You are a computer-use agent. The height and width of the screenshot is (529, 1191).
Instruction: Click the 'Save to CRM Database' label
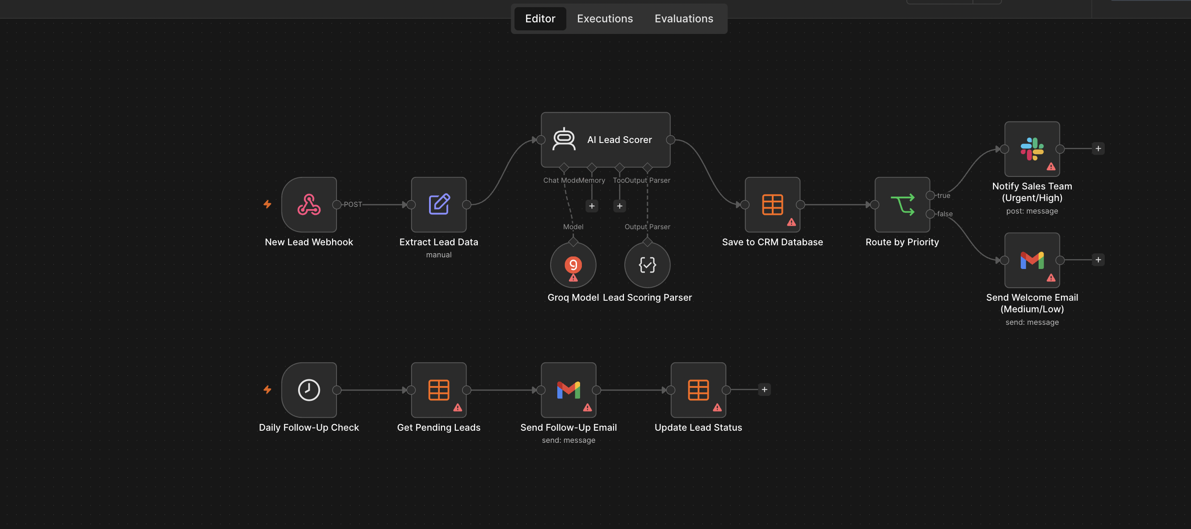point(773,242)
